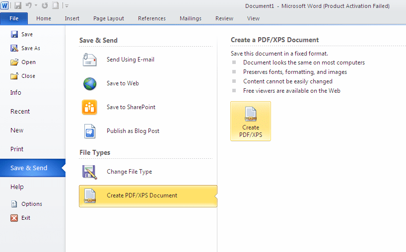Click the Exit label in sidebar
406x252 pixels.
26,218
